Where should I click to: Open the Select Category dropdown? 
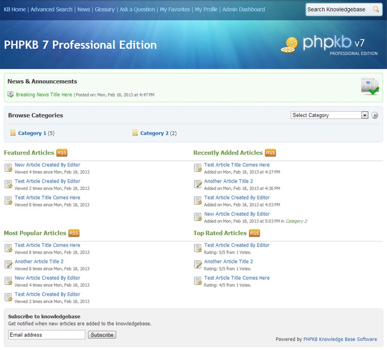click(329, 115)
